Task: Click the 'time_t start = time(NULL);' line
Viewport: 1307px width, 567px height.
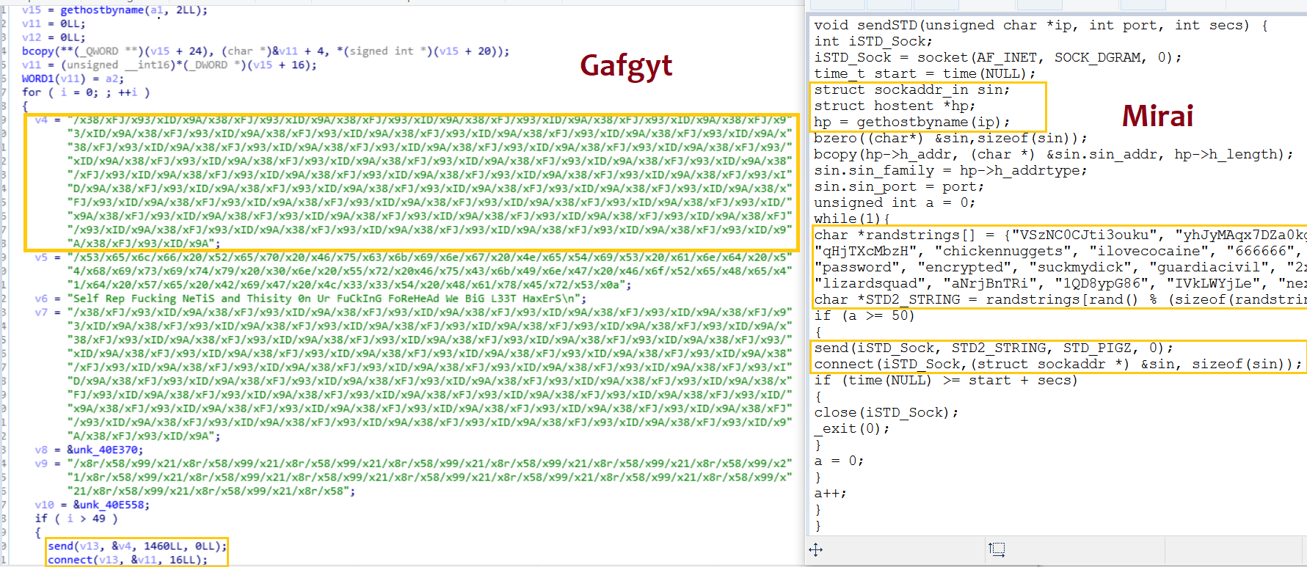Action: coord(925,73)
